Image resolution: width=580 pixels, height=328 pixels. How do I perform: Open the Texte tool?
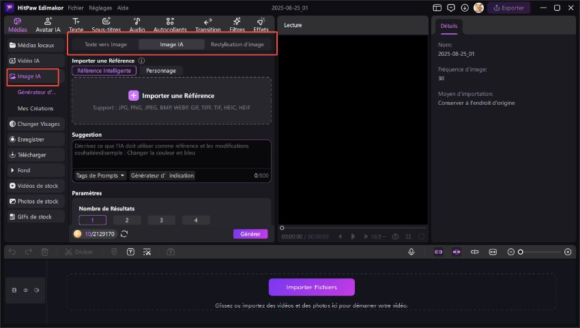pyautogui.click(x=76, y=25)
